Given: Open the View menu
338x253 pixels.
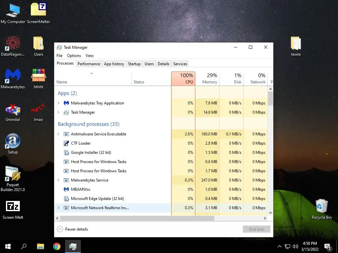Looking at the screenshot, I should click(x=89, y=55).
